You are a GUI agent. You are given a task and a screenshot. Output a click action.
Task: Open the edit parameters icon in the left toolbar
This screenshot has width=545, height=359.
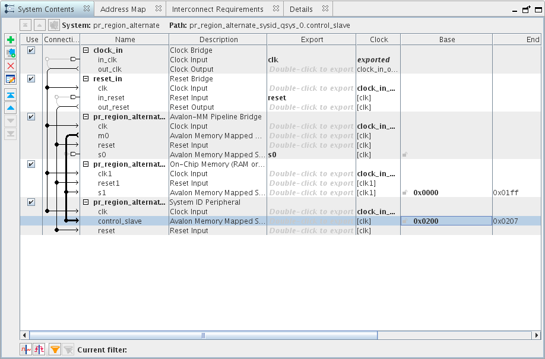coord(10,79)
